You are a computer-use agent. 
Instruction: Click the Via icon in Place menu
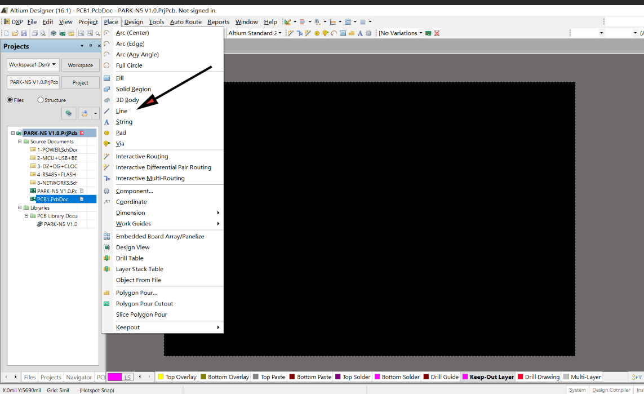point(107,143)
